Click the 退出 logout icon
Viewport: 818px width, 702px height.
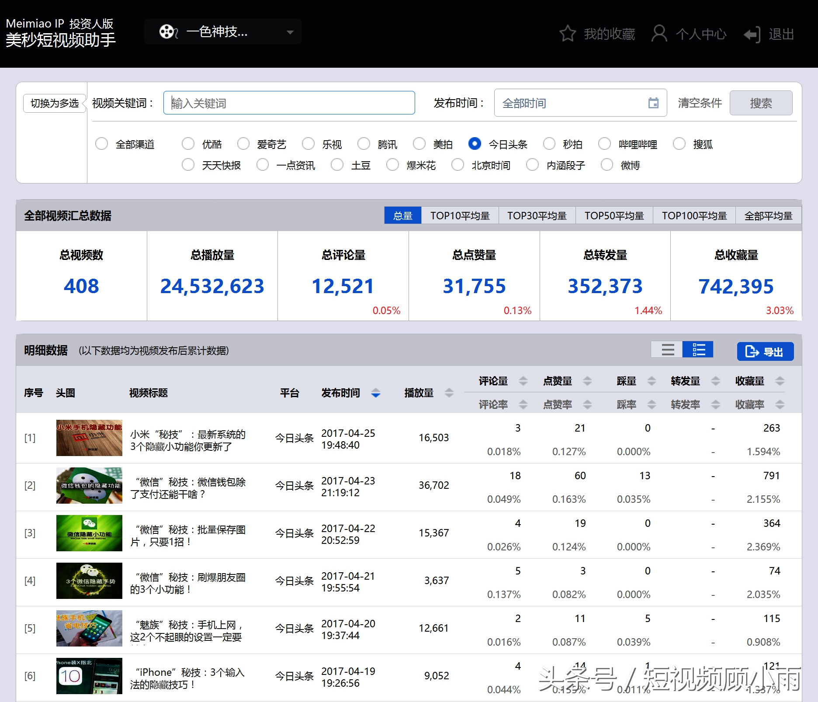(752, 34)
